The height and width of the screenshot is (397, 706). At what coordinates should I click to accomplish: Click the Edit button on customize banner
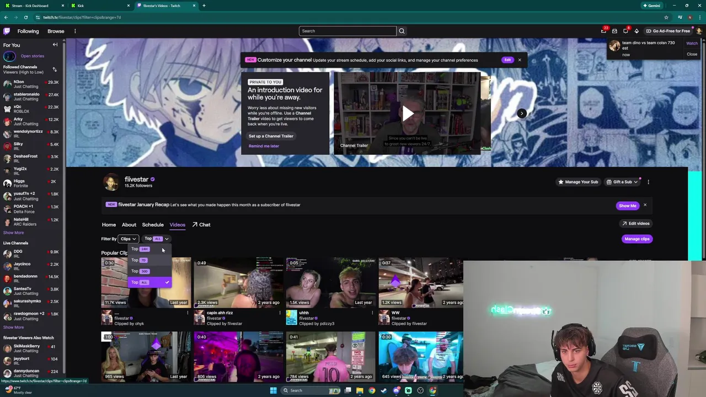(507, 60)
